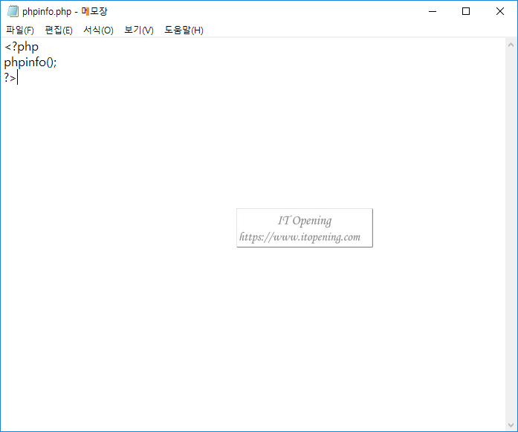Open the 도움말(H) menu
This screenshot has height=432, width=518.
click(x=184, y=30)
